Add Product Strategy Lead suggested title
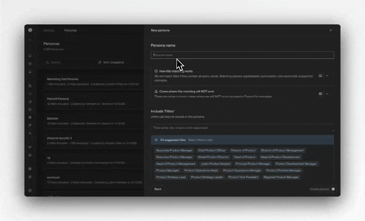 [171, 177]
